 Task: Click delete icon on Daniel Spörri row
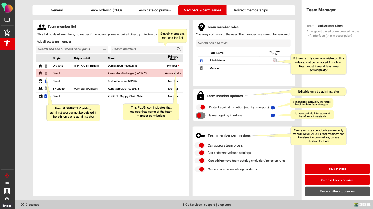pos(46,66)
